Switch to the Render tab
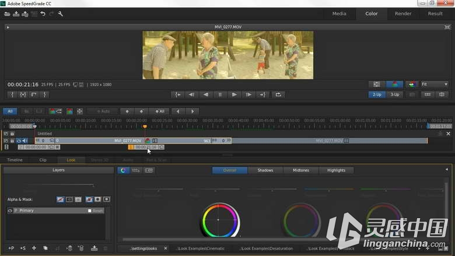The image size is (455, 256). coord(402,13)
